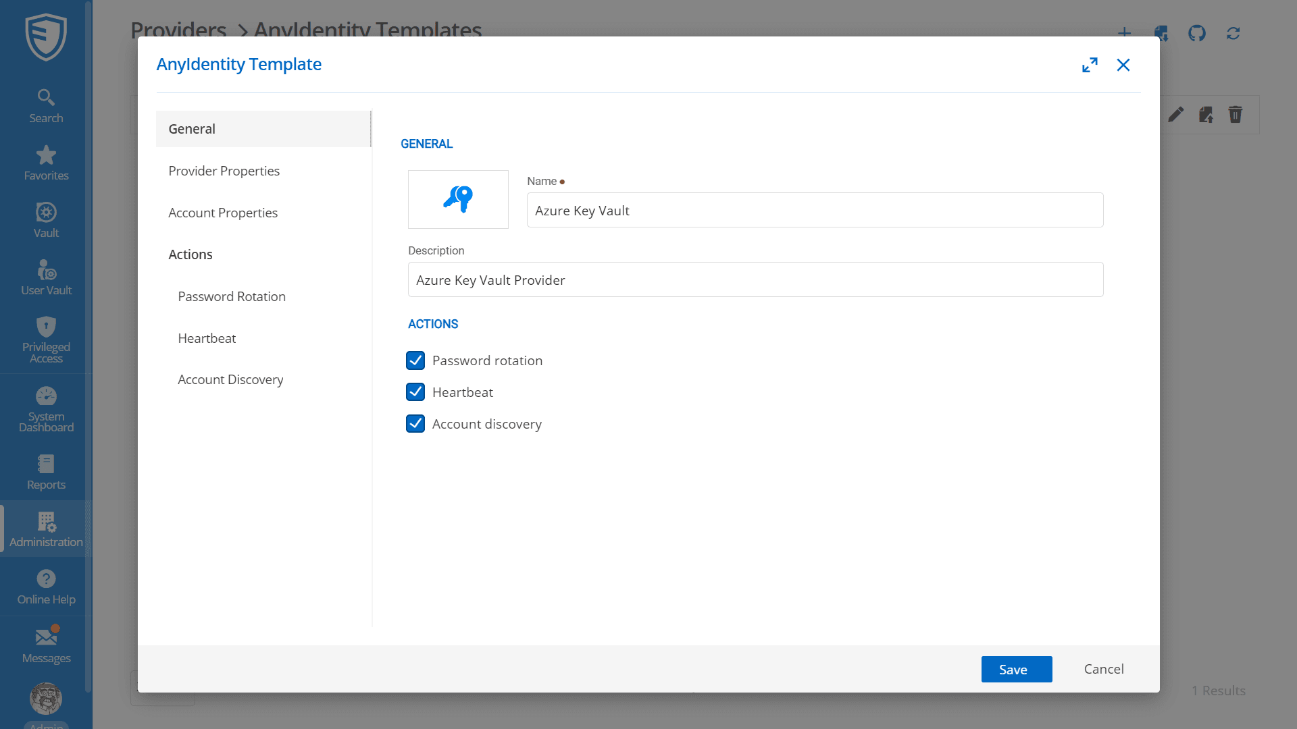Image resolution: width=1297 pixels, height=729 pixels.
Task: Open the Reports section
Action: (46, 473)
